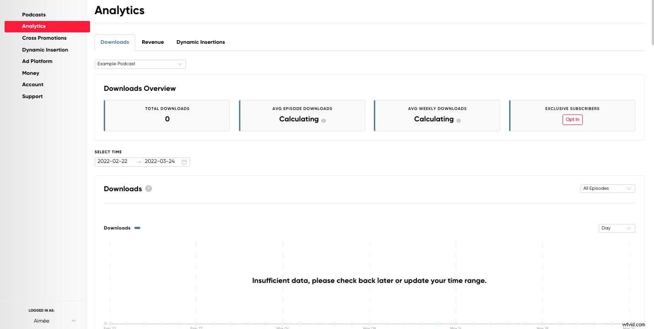Click the start date 2022-02-22 field
Screen dimensions: 654x329
[x=112, y=162]
